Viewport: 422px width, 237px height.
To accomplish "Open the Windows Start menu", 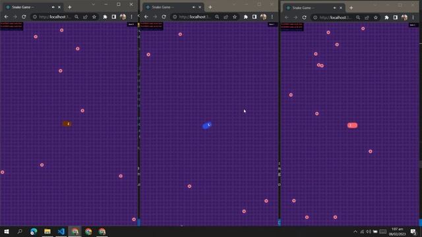I will pyautogui.click(x=7, y=231).
